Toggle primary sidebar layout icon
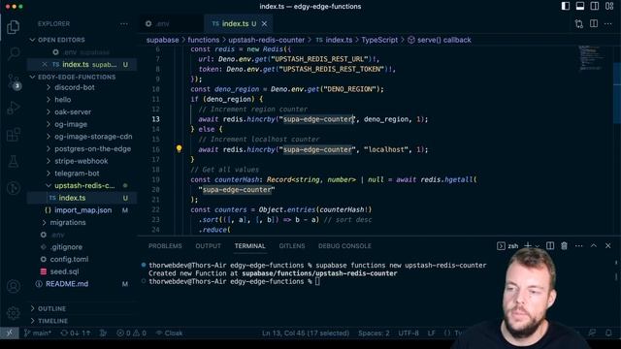 pyautogui.click(x=566, y=6)
